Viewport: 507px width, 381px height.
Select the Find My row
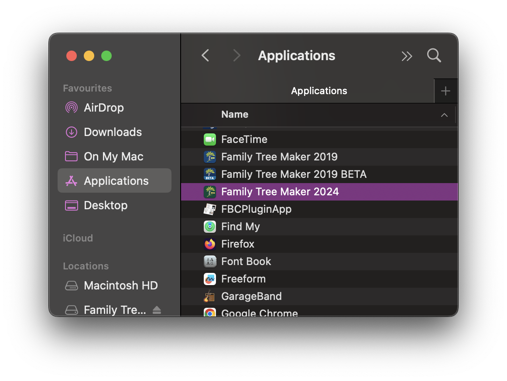click(319, 227)
